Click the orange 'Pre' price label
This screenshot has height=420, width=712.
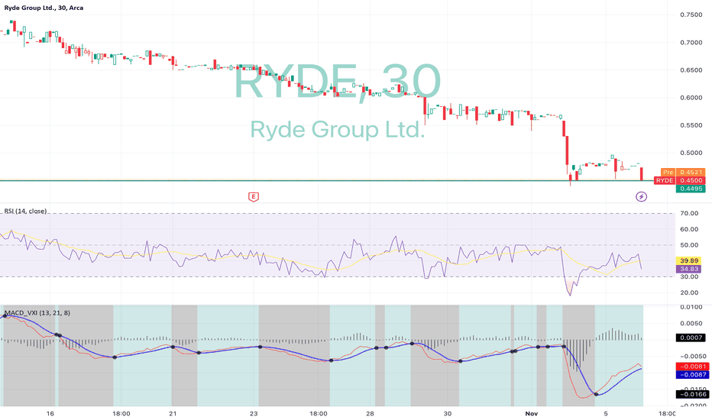pyautogui.click(x=668, y=172)
